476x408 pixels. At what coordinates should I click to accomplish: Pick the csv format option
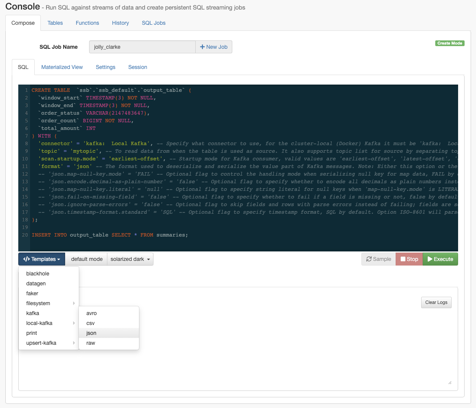pyautogui.click(x=91, y=323)
